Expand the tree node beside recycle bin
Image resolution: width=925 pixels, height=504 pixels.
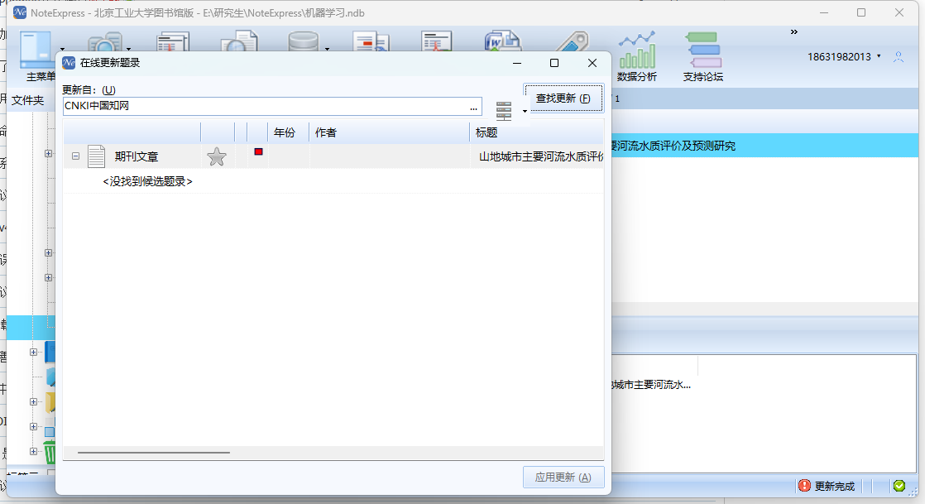click(x=34, y=452)
